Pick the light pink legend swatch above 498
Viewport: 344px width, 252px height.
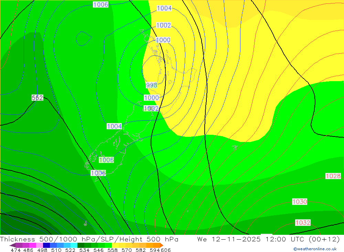click(x=39, y=245)
